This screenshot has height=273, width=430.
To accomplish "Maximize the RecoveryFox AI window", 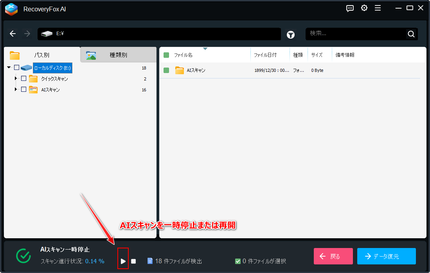I will (410, 8).
